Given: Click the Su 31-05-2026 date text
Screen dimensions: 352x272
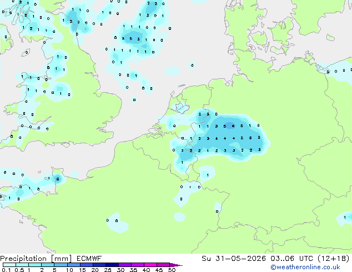Looking at the screenshot, I should click(234, 259).
